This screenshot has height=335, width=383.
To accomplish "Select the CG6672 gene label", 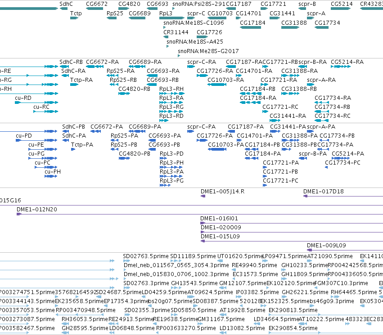I will coord(97,4).
